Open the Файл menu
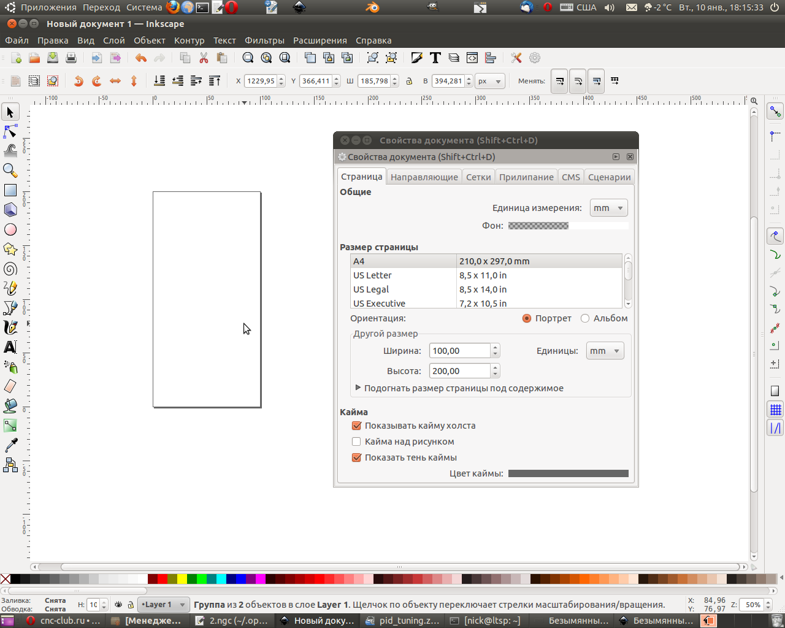This screenshot has width=785, height=628. pyautogui.click(x=17, y=40)
